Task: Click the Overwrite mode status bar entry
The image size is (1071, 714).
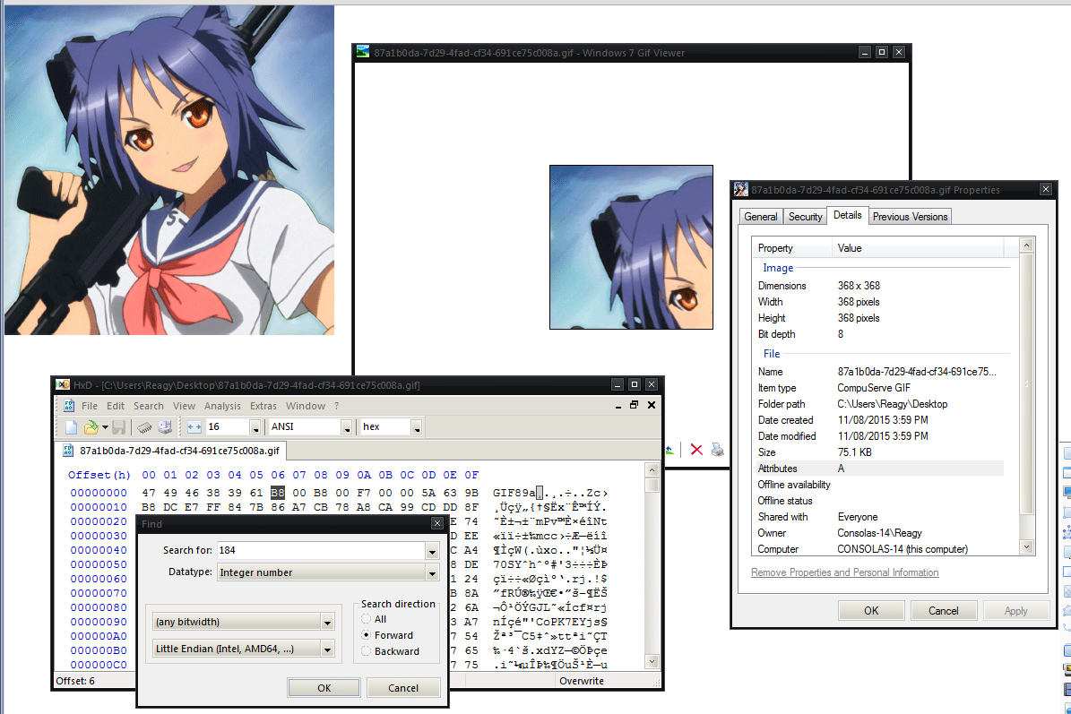Action: [582, 681]
